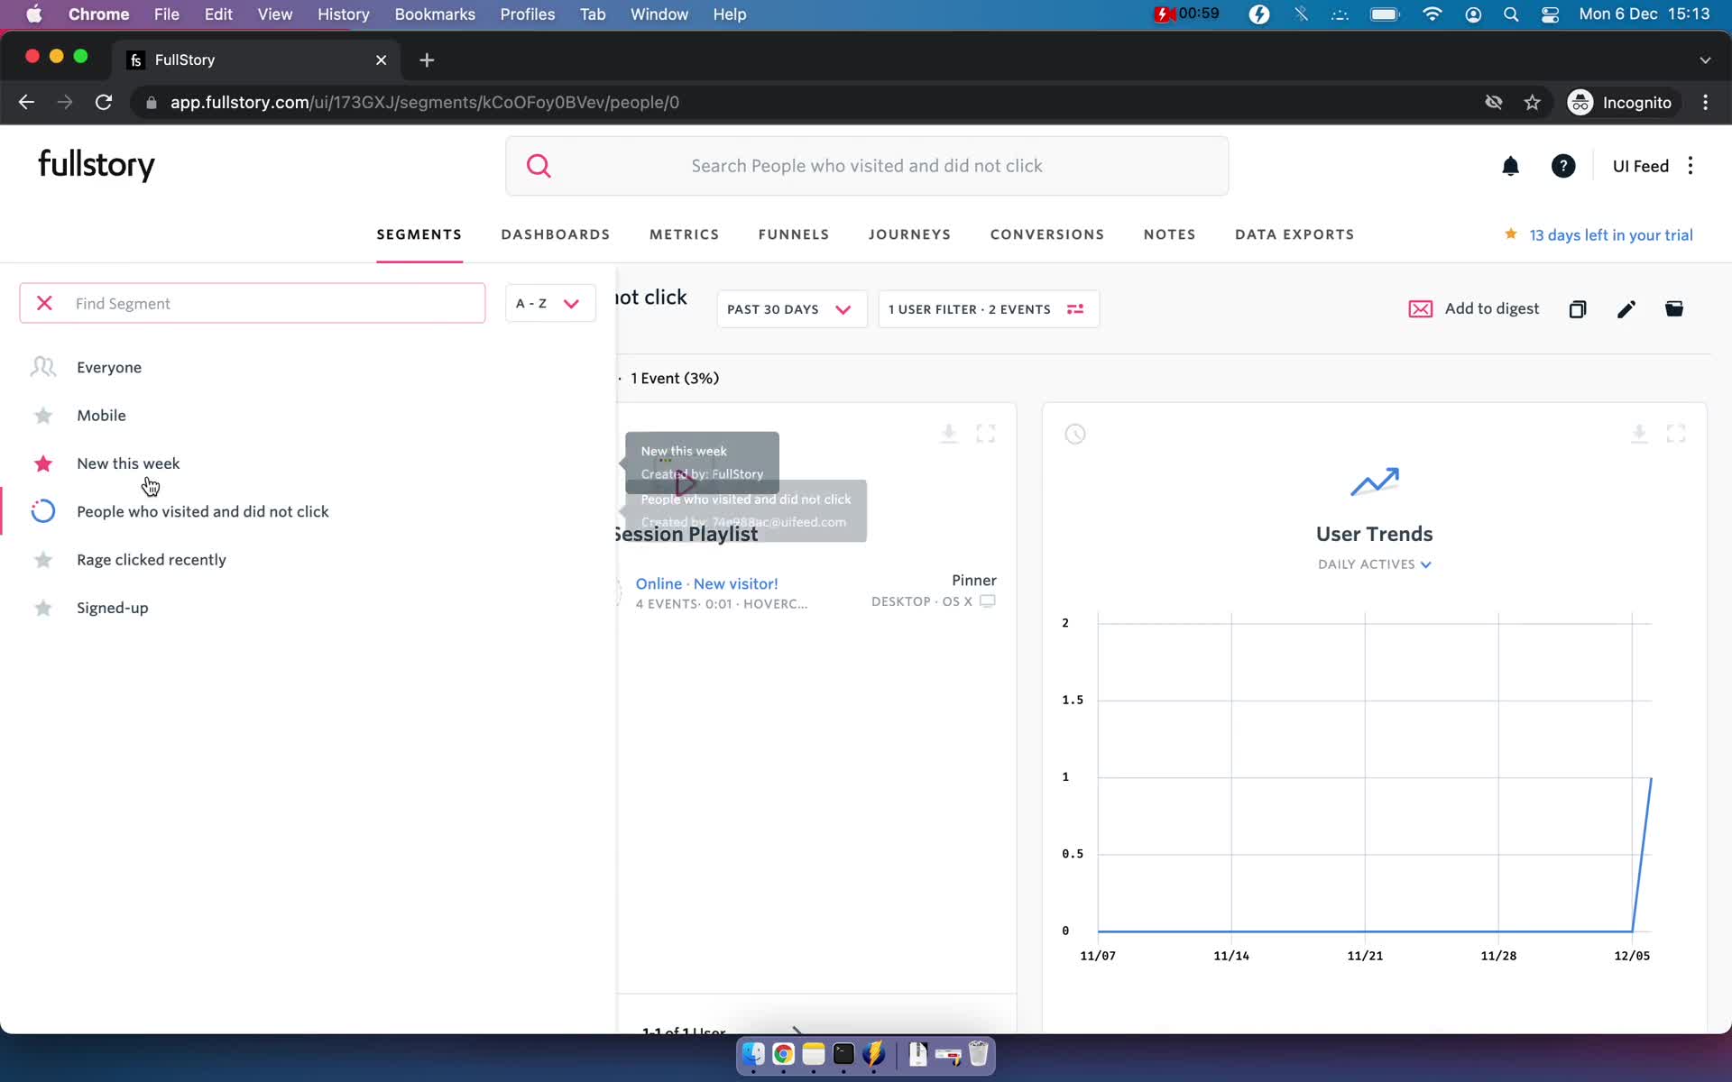Toggle the star next to Mobile
The height and width of the screenshot is (1082, 1732).
(x=42, y=416)
